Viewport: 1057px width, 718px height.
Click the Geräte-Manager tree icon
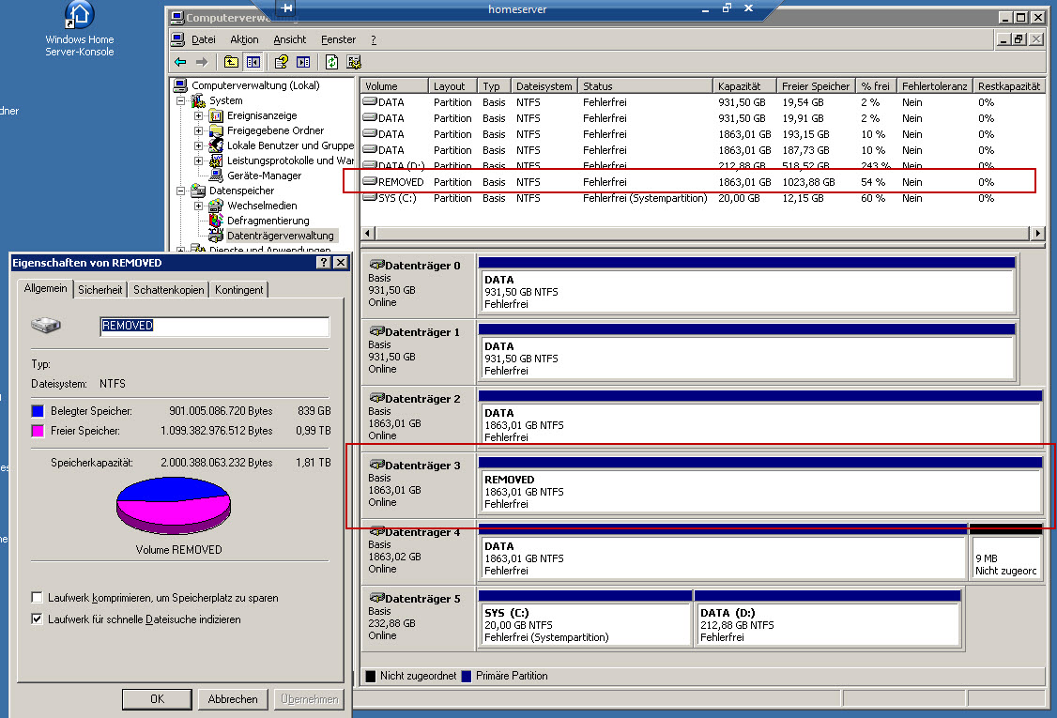tap(217, 176)
